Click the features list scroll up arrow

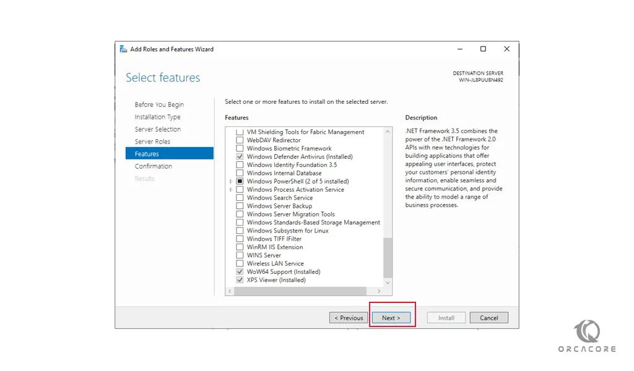pyautogui.click(x=388, y=132)
